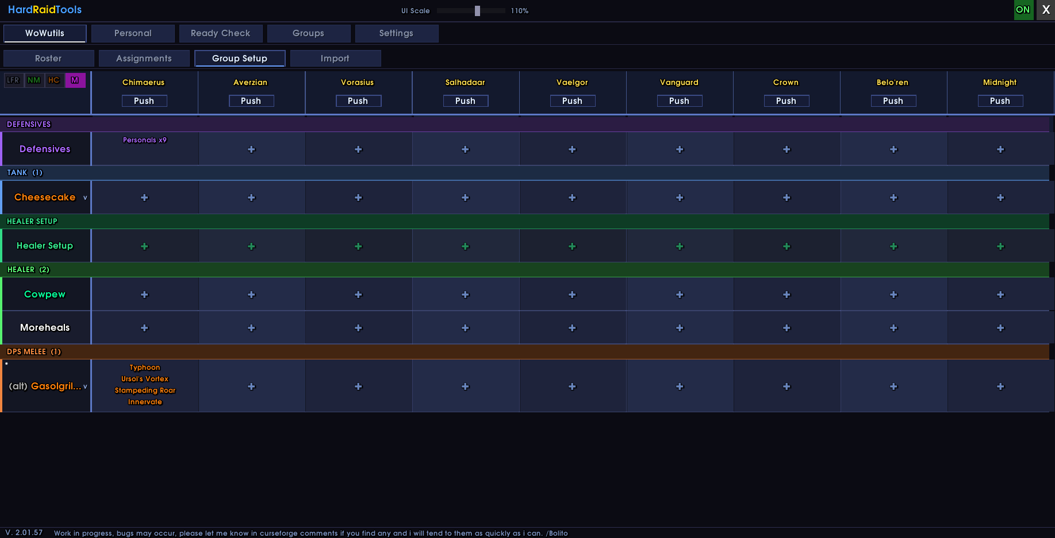This screenshot has height=538, width=1055.
Task: Add defensive assignment for Midnight
Action: 1000,149
